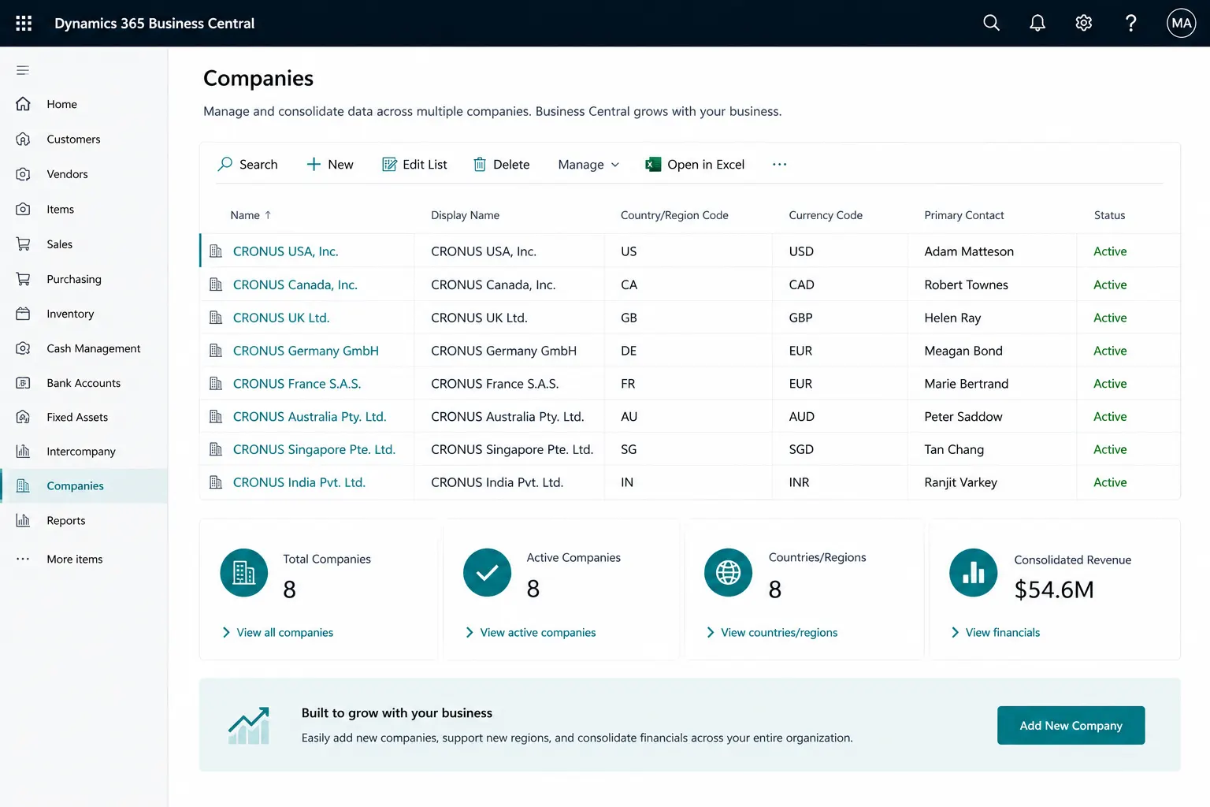The height and width of the screenshot is (807, 1210).
Task: Click the Inventory box icon
Action: click(23, 314)
